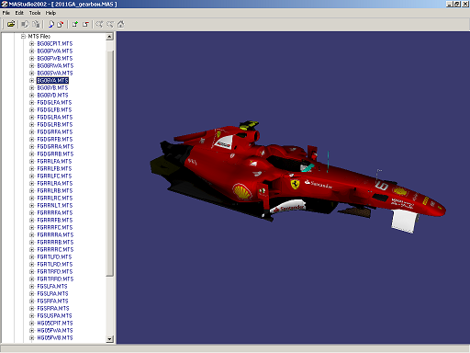Click the greyed-out zoom in magnifier icon
Image resolution: width=470 pixels, height=353 pixels.
tap(99, 24)
